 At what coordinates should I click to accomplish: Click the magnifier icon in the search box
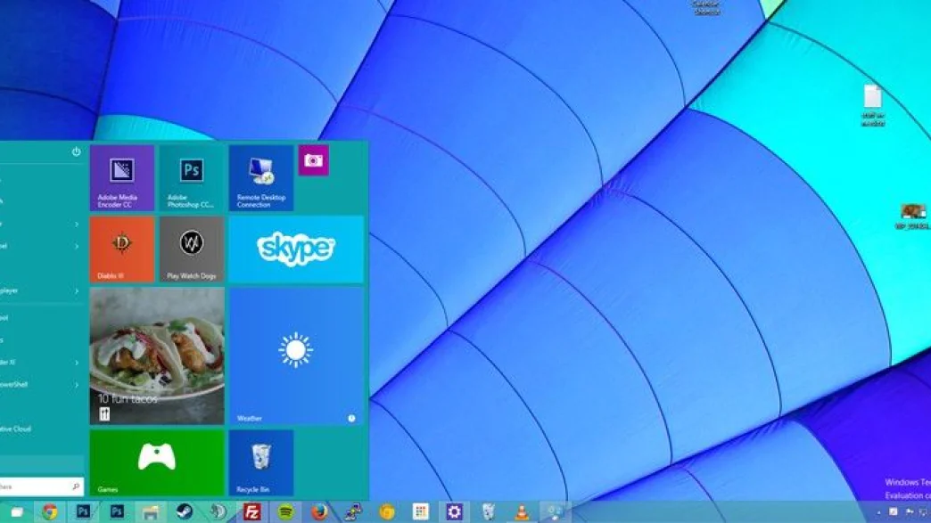pos(76,486)
